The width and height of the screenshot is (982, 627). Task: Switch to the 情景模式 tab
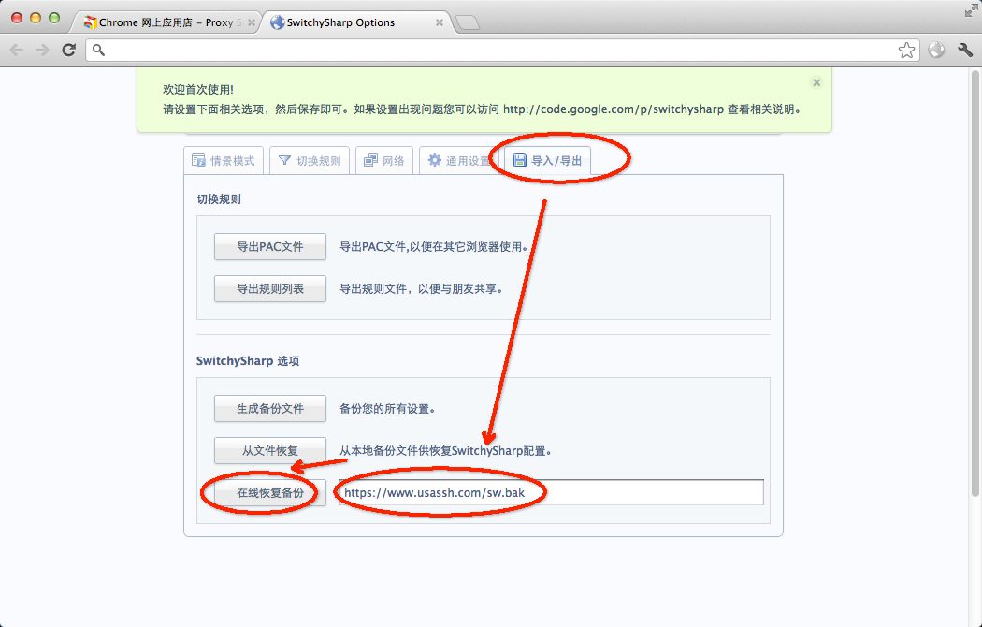pyautogui.click(x=224, y=161)
